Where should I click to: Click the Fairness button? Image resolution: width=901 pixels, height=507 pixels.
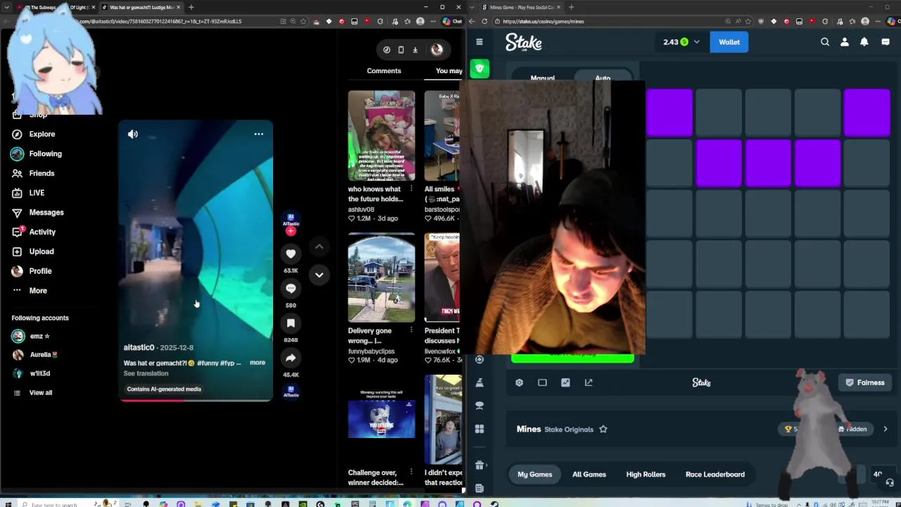pos(865,382)
